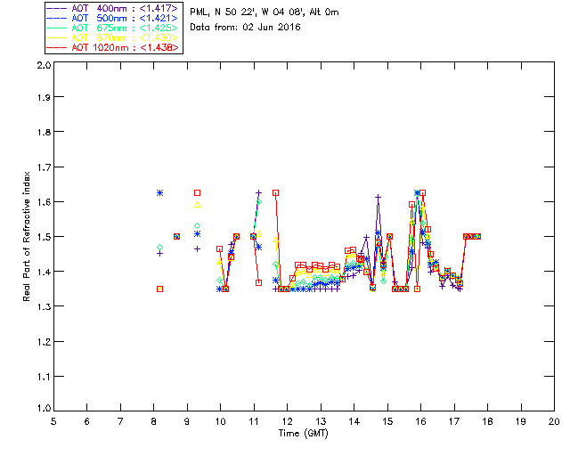
Task: Click the purple plus marker peak near hour 11
Action: tap(259, 192)
